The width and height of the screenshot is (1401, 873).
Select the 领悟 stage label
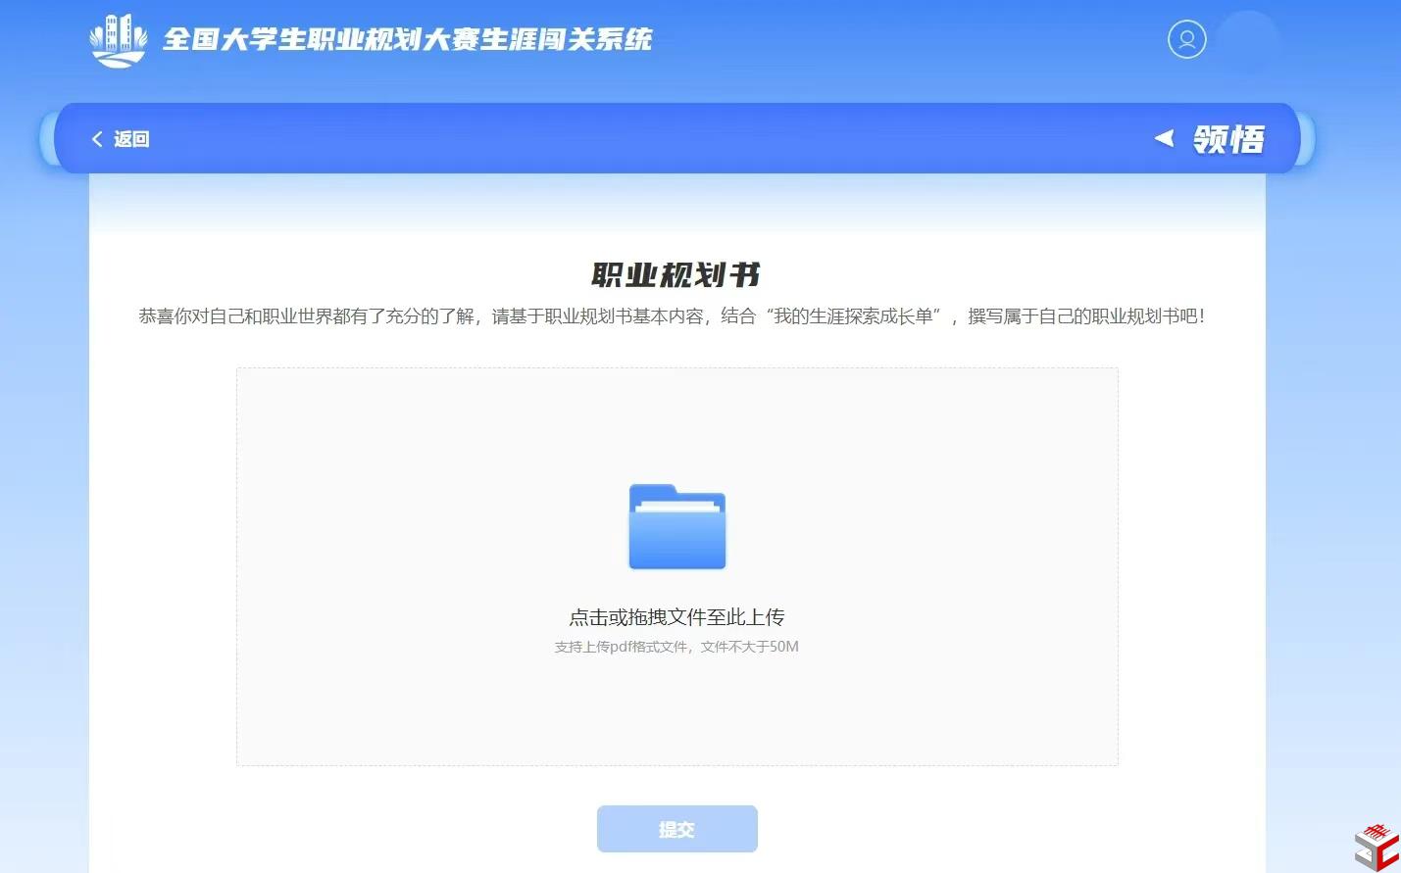pyautogui.click(x=1228, y=139)
